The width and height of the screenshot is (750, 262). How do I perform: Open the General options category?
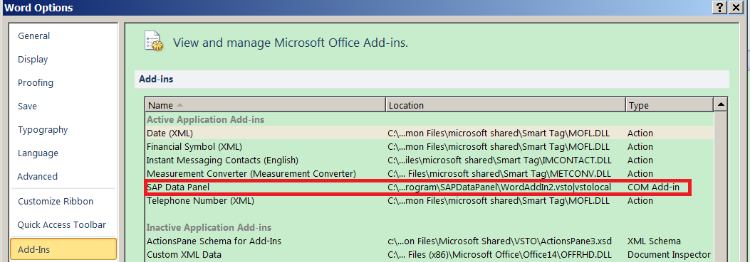(x=34, y=36)
